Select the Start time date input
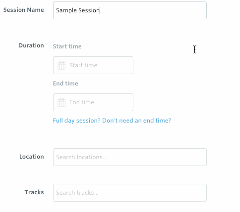Viewport: 240px width, 212px height. pyautogui.click(x=93, y=65)
